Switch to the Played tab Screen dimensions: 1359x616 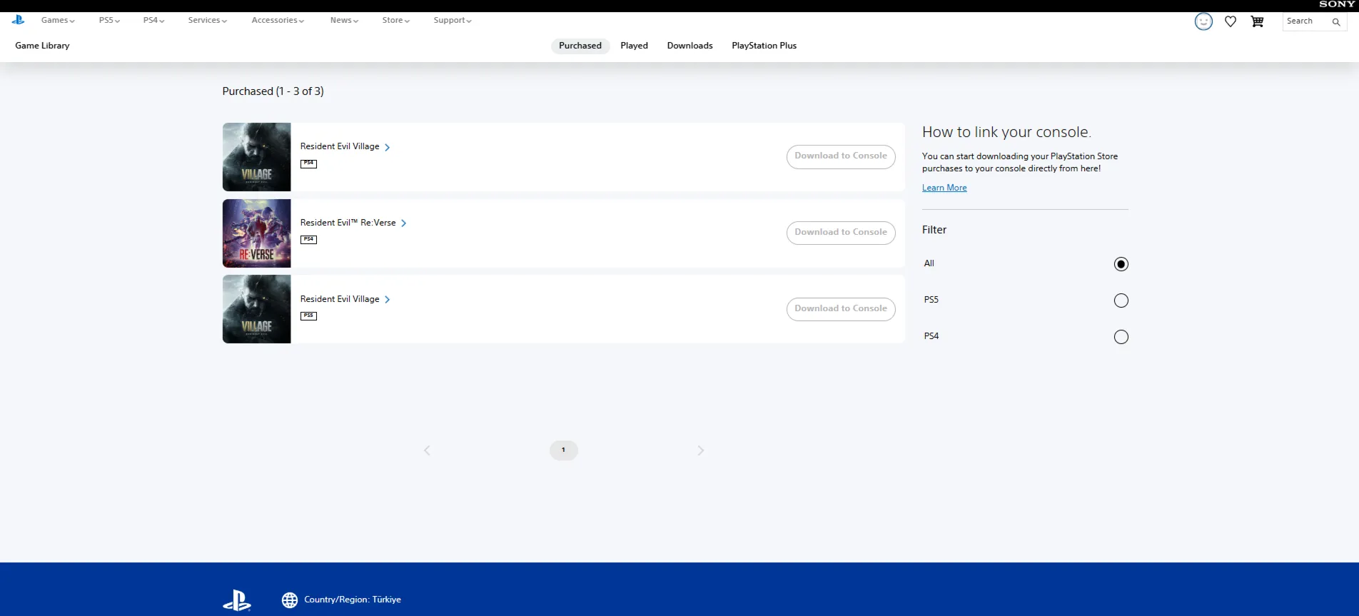[634, 46]
